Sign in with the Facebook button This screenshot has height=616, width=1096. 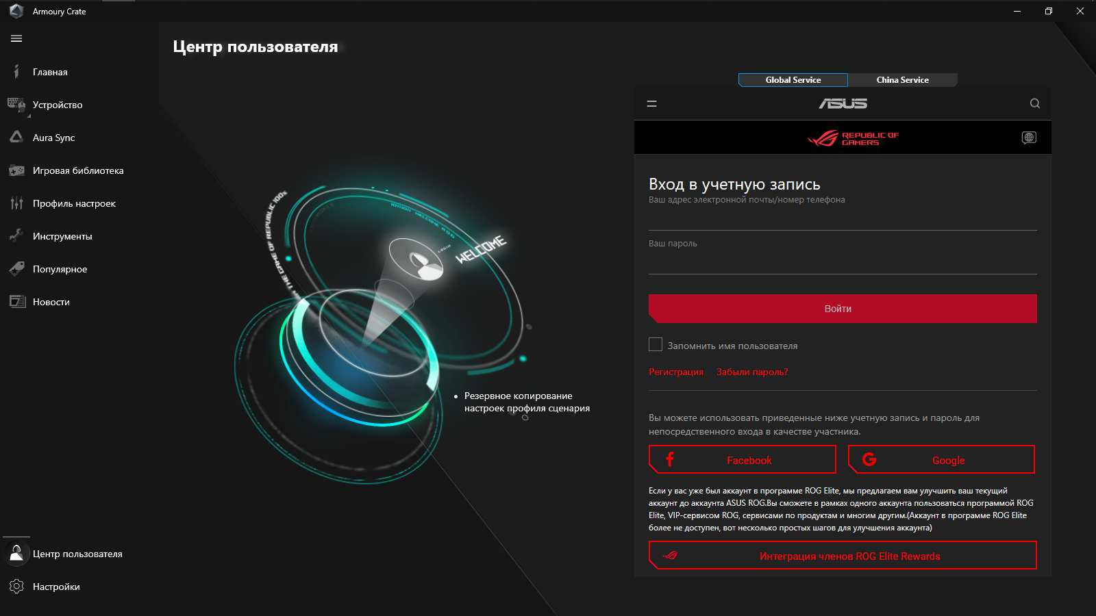coord(743,459)
